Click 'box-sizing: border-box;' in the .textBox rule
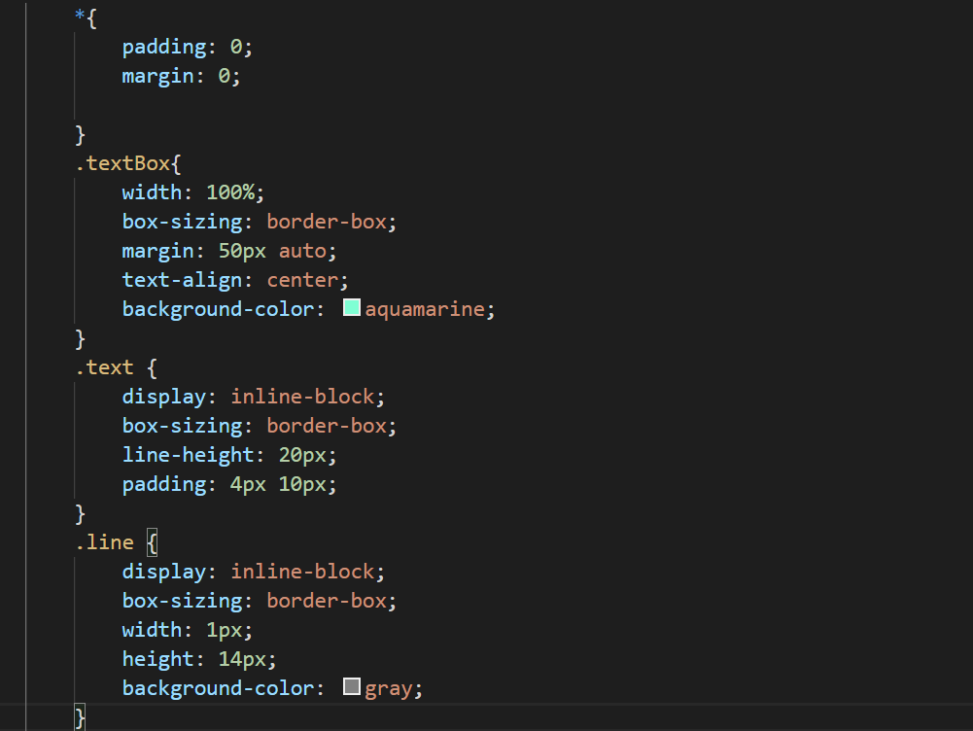 (x=260, y=222)
